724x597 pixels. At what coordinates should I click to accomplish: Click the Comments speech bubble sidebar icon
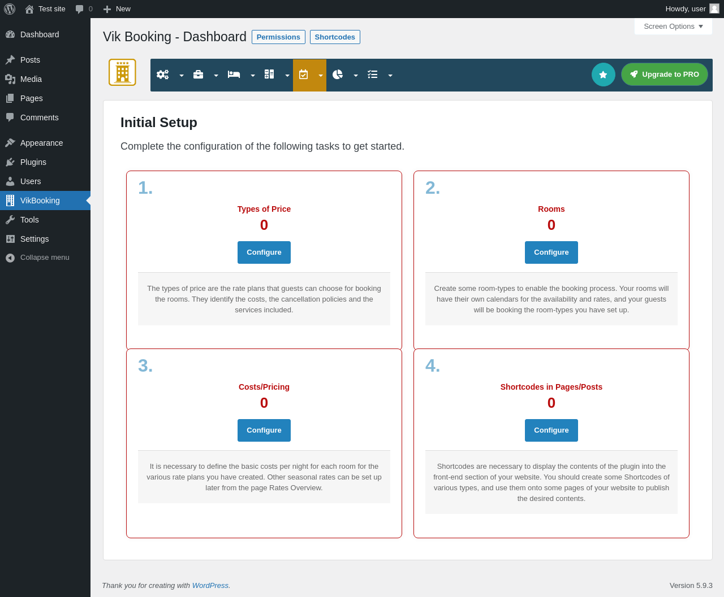click(x=10, y=117)
